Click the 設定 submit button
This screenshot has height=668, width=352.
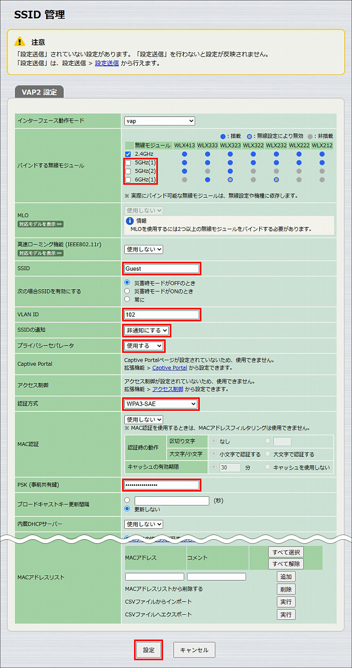click(149, 650)
